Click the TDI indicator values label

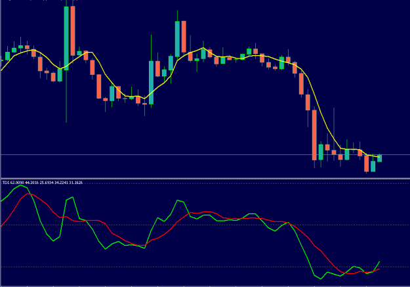click(43, 183)
